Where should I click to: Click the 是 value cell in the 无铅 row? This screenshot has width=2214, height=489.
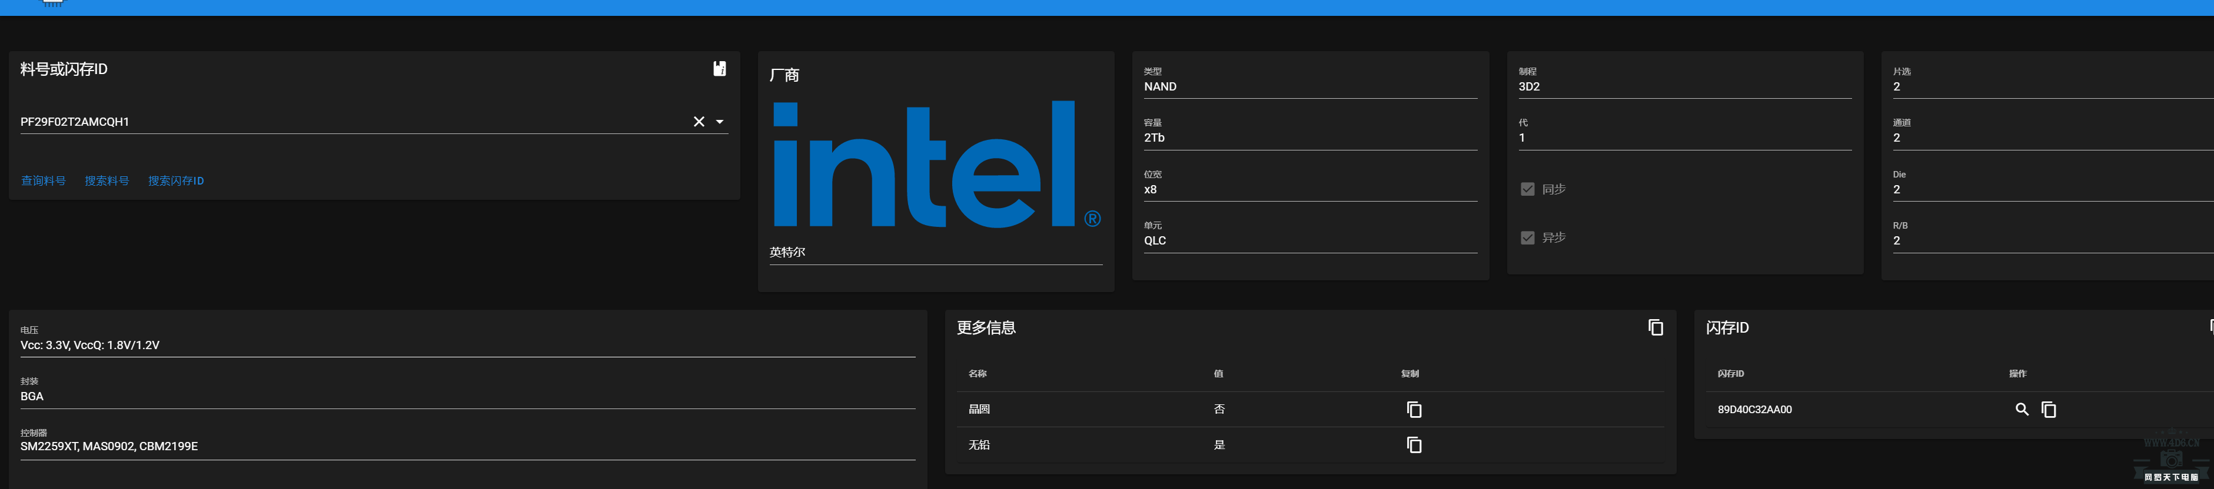(x=1219, y=446)
